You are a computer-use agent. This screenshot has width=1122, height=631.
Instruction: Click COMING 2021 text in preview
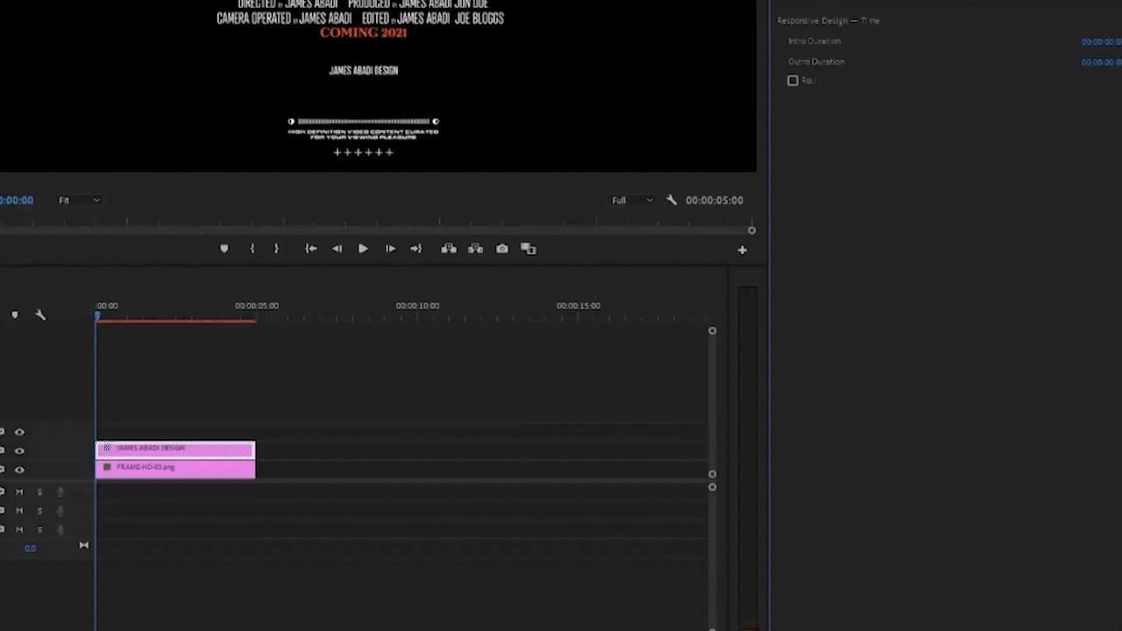[363, 32]
